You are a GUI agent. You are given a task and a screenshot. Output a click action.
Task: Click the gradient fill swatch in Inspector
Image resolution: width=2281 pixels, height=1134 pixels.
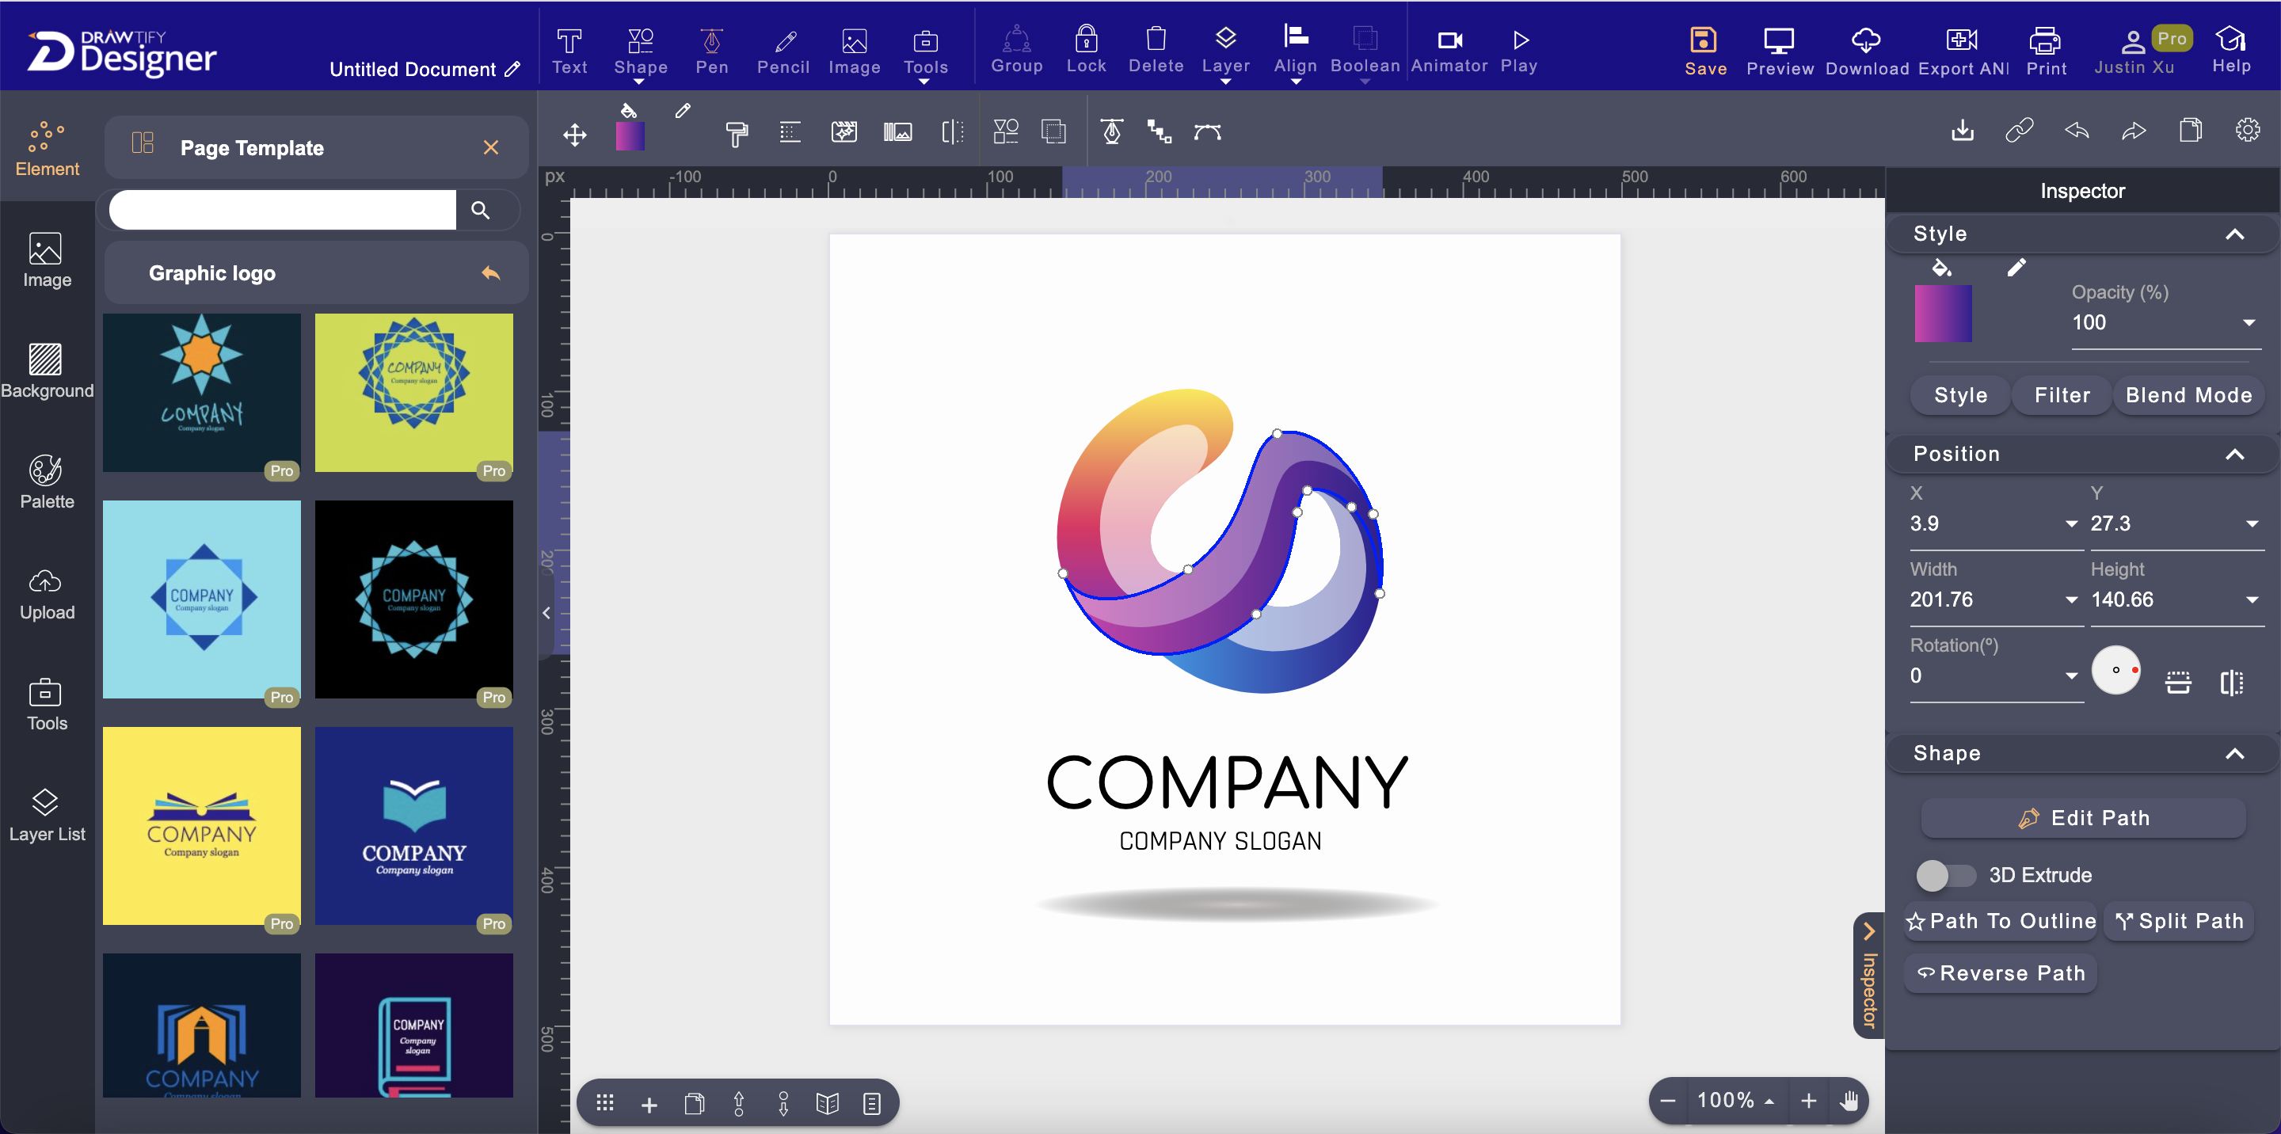pyautogui.click(x=1943, y=314)
